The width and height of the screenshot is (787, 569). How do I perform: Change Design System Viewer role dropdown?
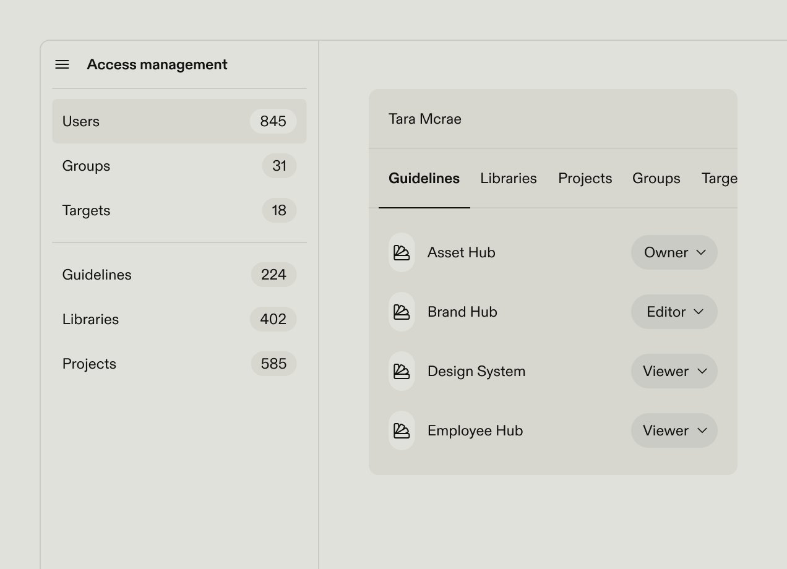click(x=674, y=371)
